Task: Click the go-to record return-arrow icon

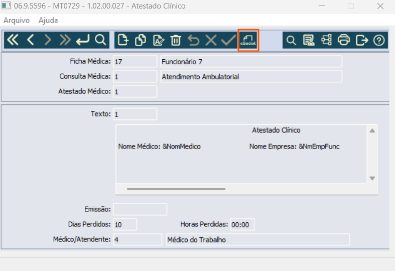Action: (x=83, y=40)
